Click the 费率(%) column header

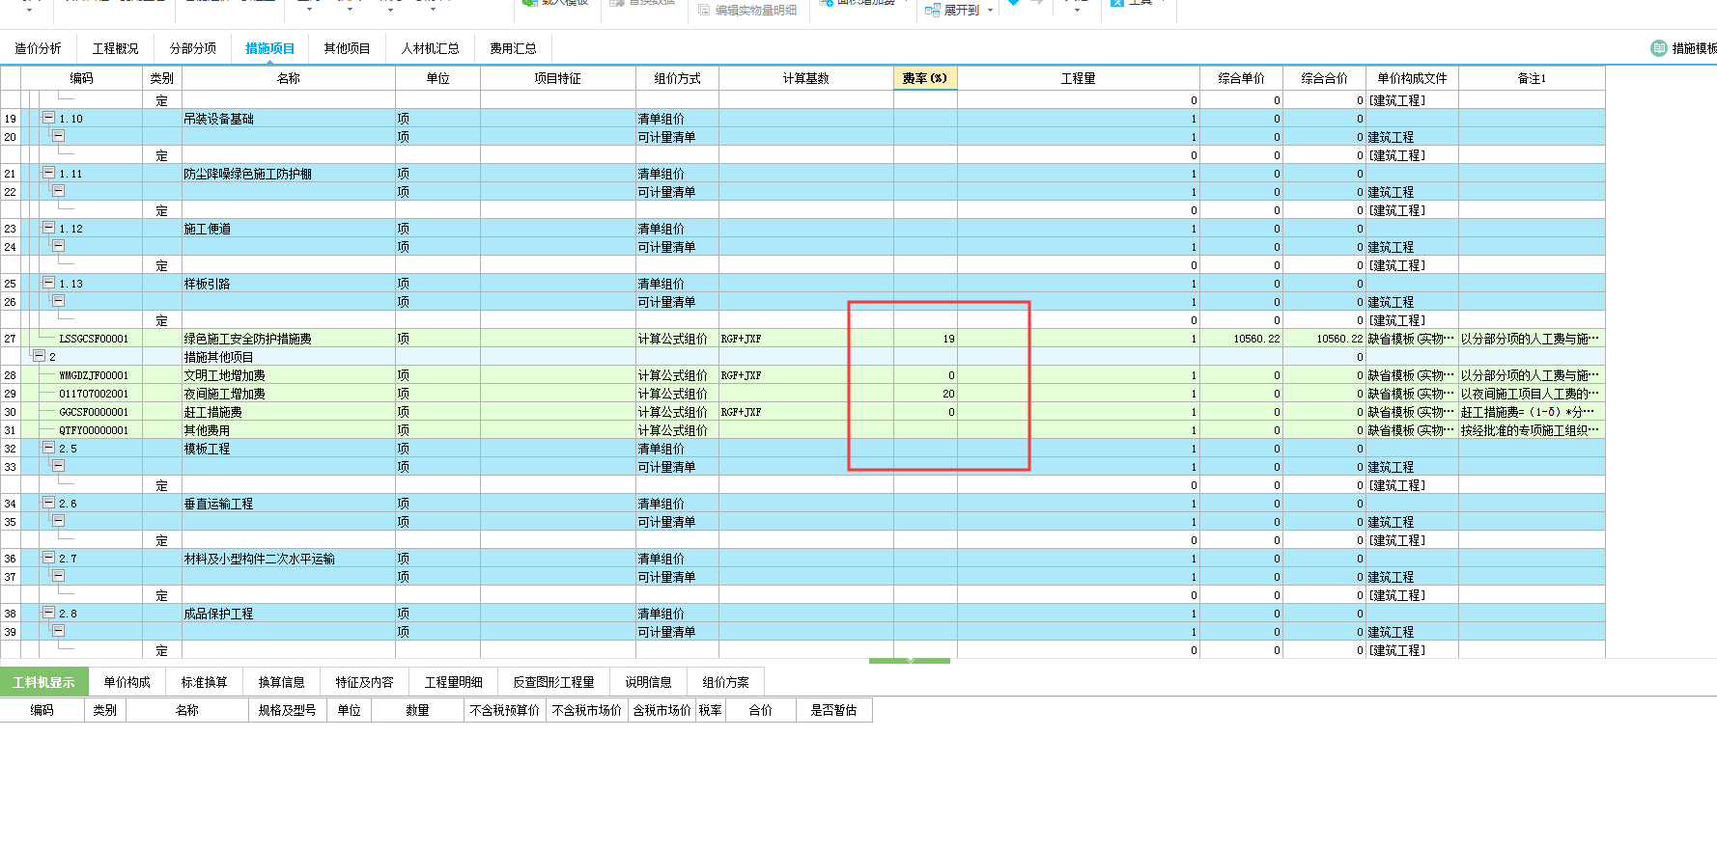(x=925, y=78)
